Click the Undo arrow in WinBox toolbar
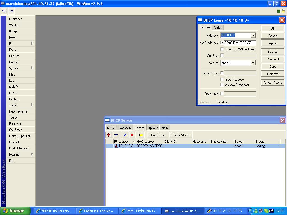287x215 pixels. 4,11
